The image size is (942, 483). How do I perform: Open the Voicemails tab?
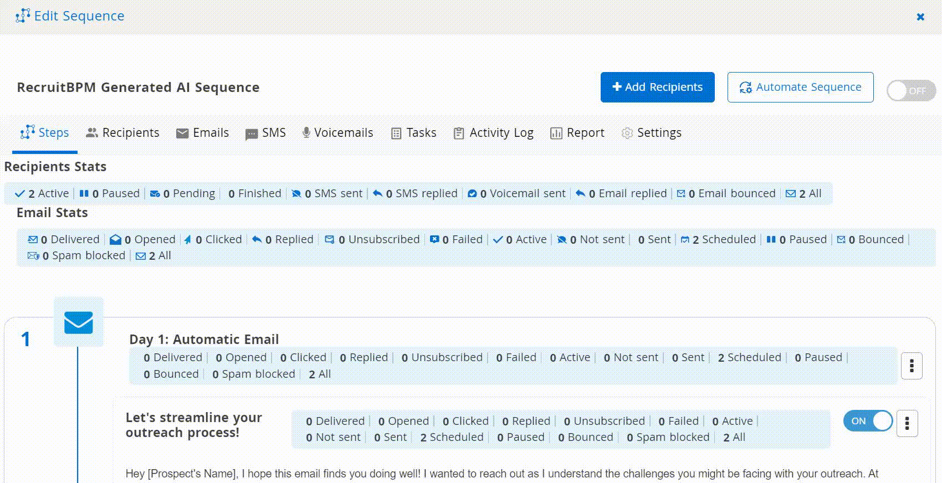[x=337, y=133]
